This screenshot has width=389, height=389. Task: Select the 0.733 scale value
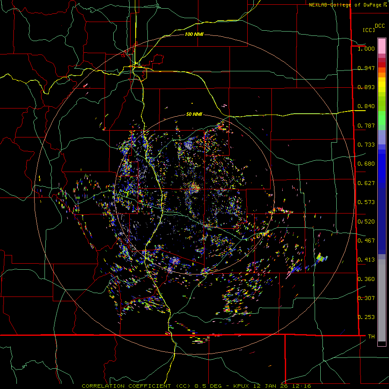coord(366,144)
